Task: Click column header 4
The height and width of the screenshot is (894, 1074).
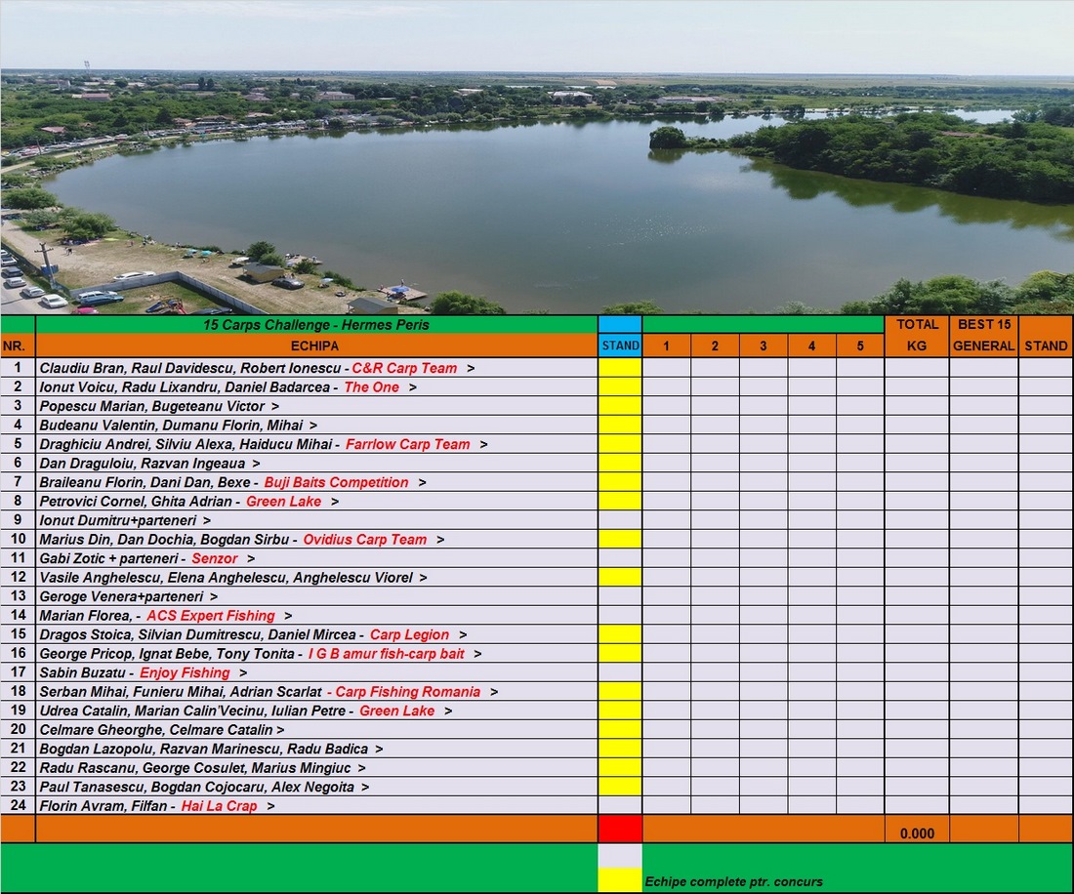Action: [812, 345]
